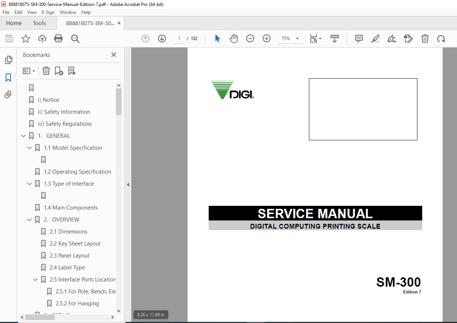Jump to 2.1 Dimensions bookmark
The height and width of the screenshot is (323, 457).
[68, 232]
